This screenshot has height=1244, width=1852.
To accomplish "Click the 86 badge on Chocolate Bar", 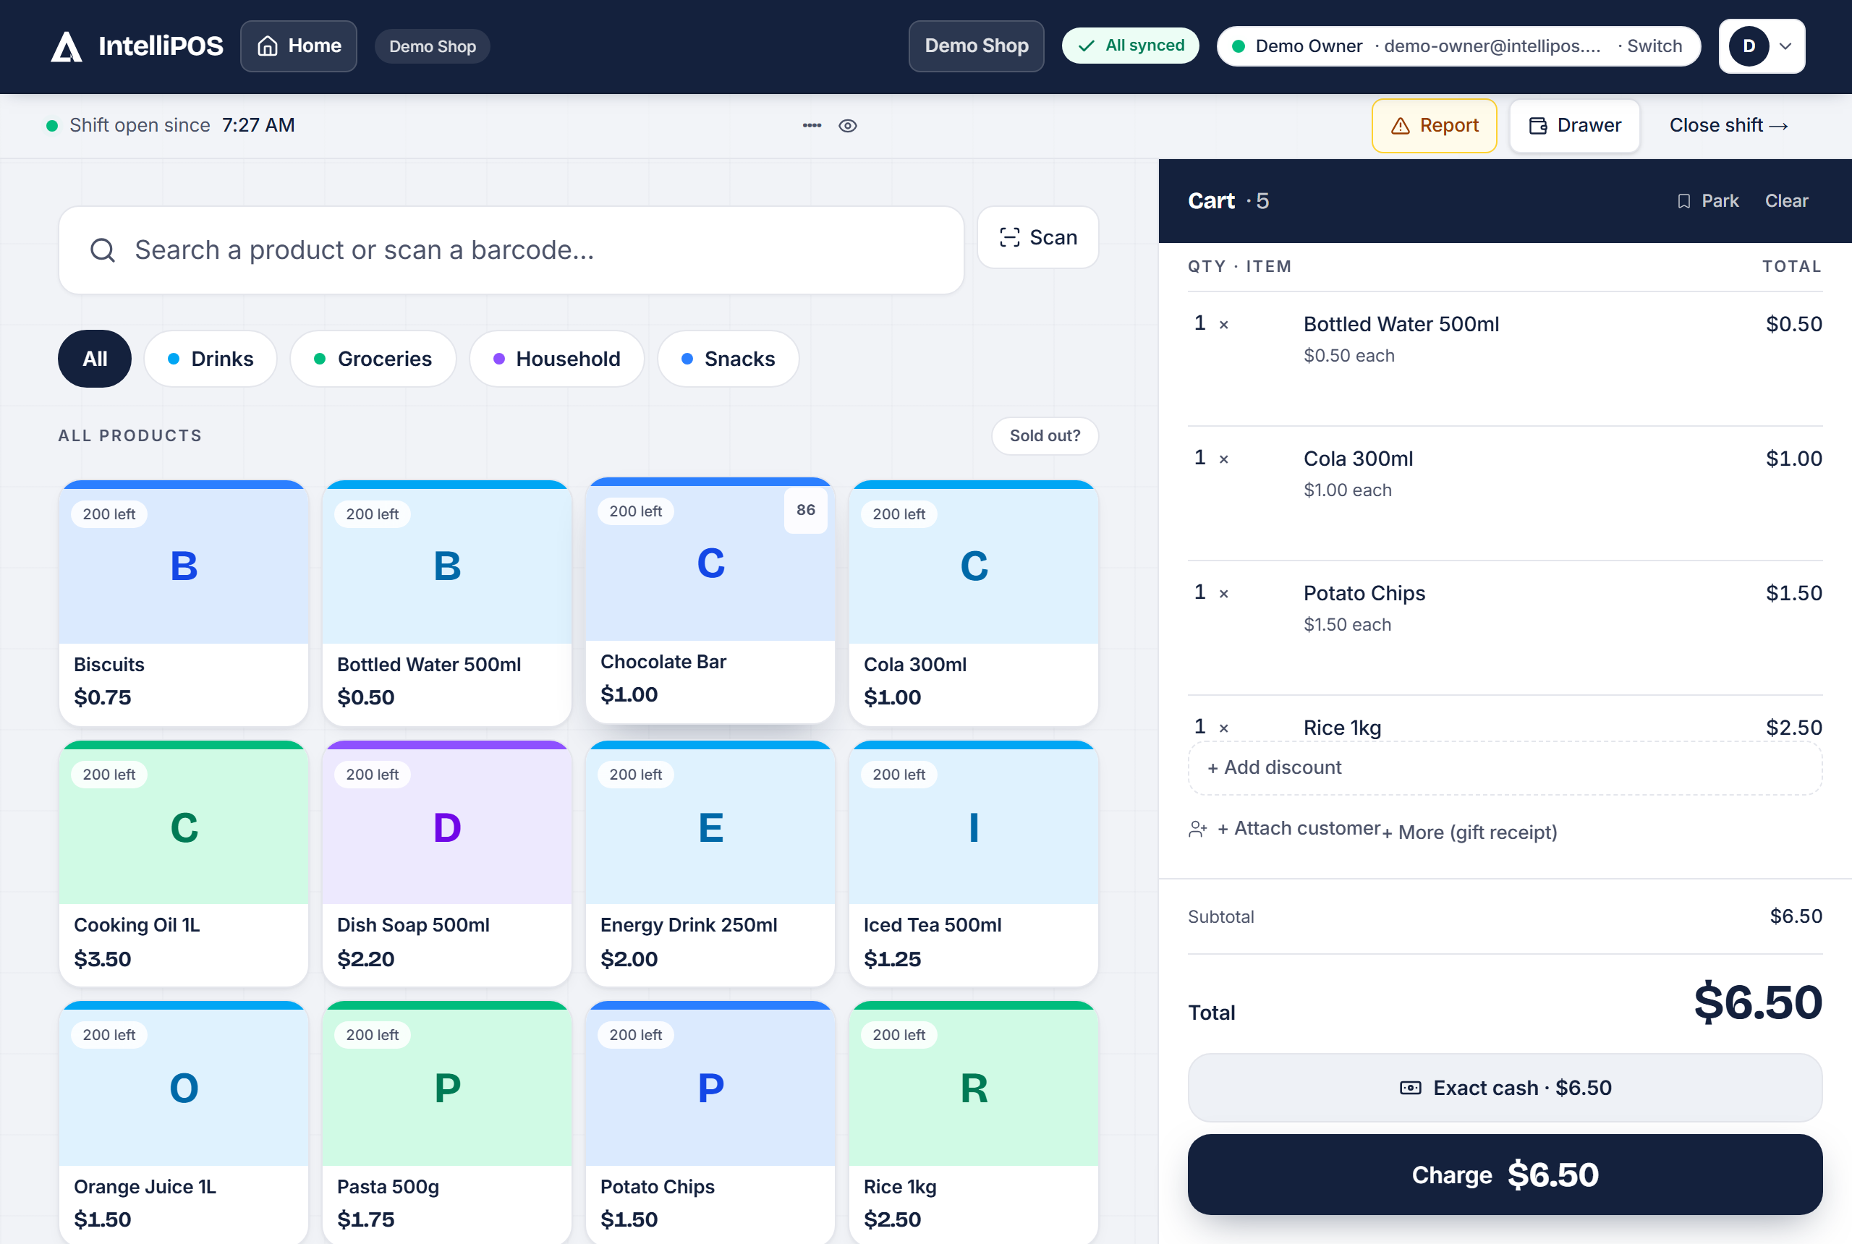I will pos(805,510).
